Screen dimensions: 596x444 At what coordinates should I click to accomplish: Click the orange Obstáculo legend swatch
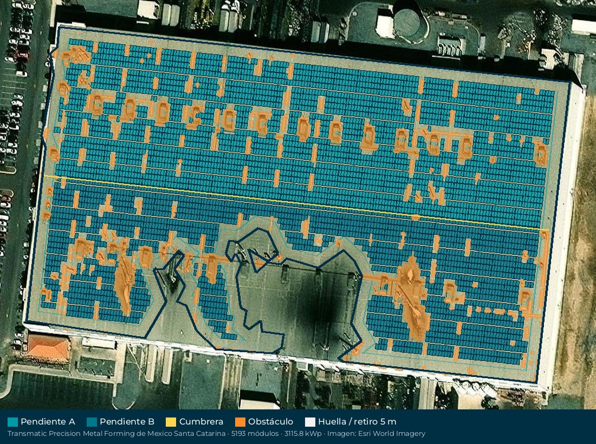(240, 422)
